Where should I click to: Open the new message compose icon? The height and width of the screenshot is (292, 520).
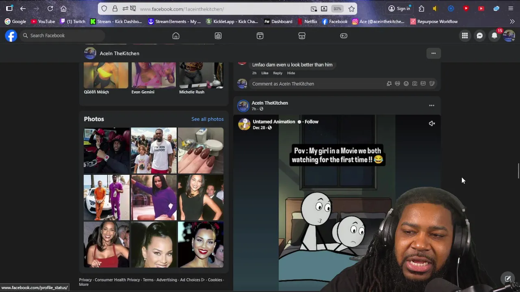(x=508, y=279)
